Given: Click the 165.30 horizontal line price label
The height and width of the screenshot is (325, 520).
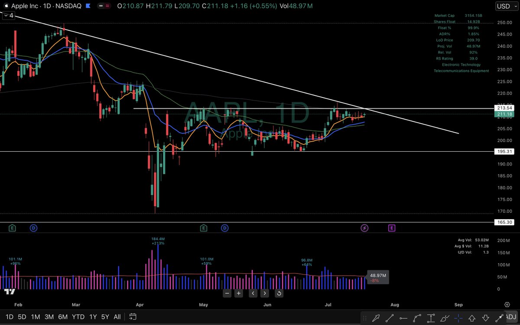Looking at the screenshot, I should [x=504, y=222].
